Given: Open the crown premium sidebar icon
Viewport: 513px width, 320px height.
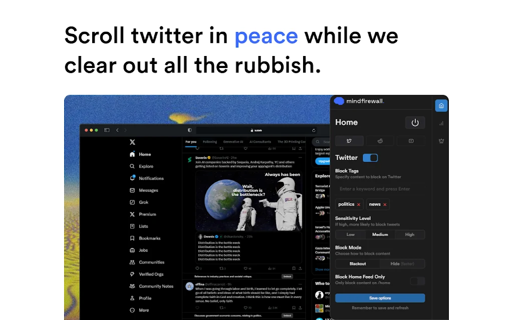Looking at the screenshot, I should click(441, 141).
